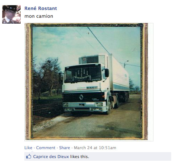Viewport: 176px width, 161px height.
Task: Click the thumbs-up like icon
Action: coord(28,157)
